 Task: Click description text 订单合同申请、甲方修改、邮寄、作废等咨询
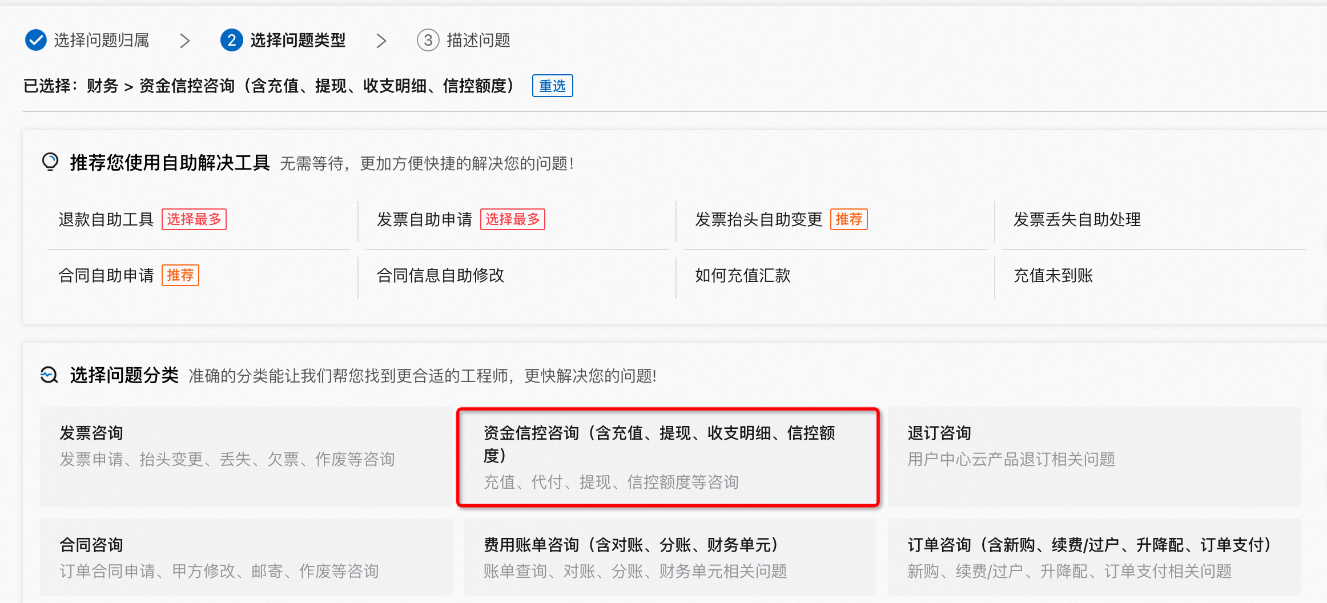pyautogui.click(x=219, y=571)
